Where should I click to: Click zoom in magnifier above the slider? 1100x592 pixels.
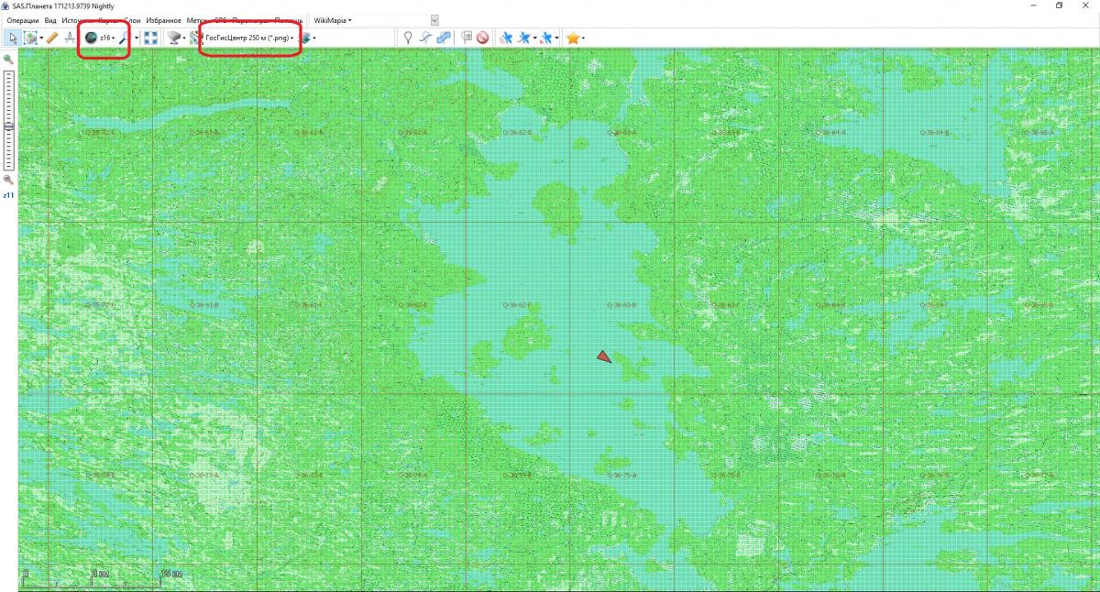pyautogui.click(x=8, y=60)
